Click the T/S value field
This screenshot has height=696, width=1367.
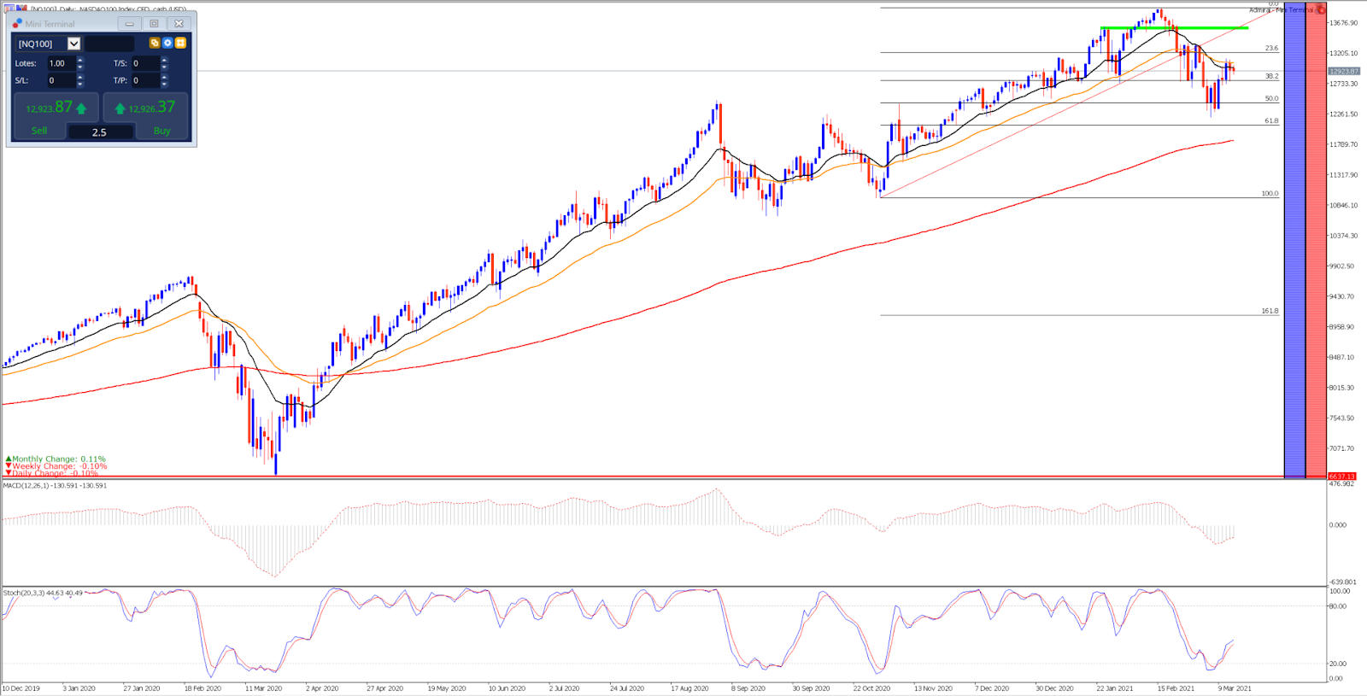pos(145,63)
